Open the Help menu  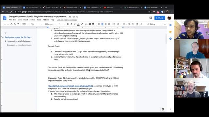pos(53,20)
